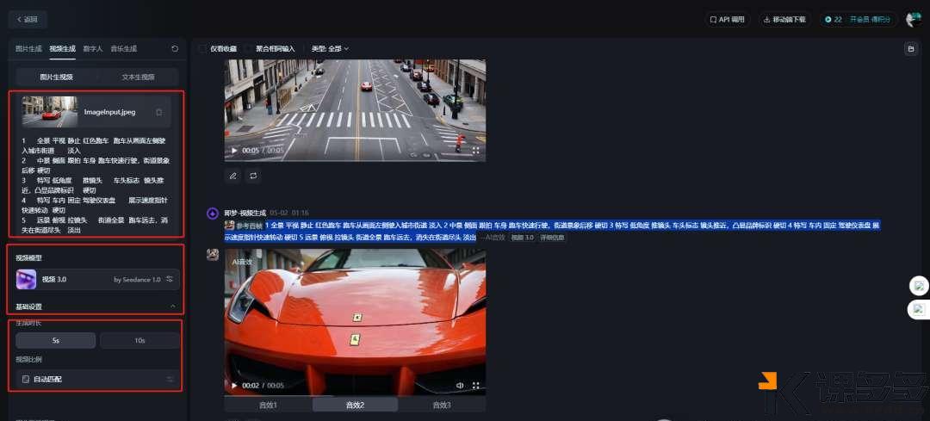This screenshot has width=930, height=421.
Task: Set generation duration to 5s
Action: (56, 340)
